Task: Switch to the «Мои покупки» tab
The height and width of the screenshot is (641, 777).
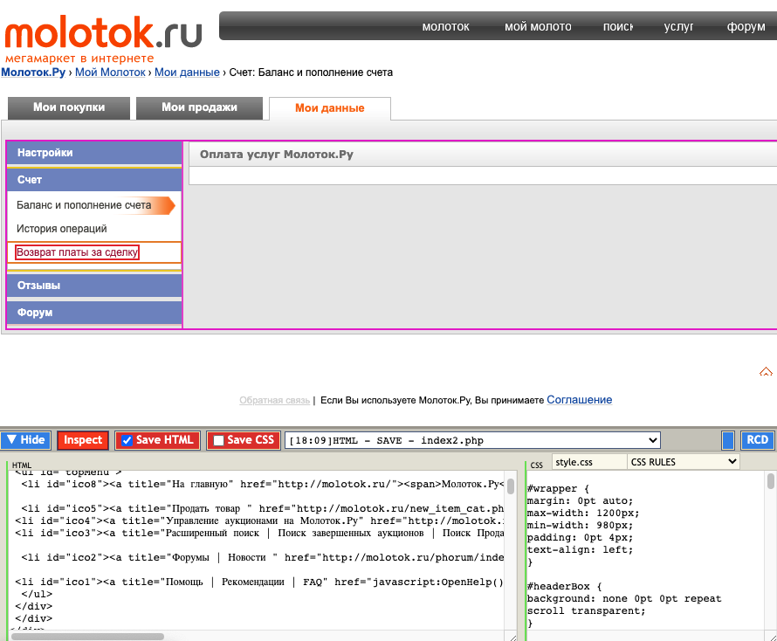Action: pos(69,107)
